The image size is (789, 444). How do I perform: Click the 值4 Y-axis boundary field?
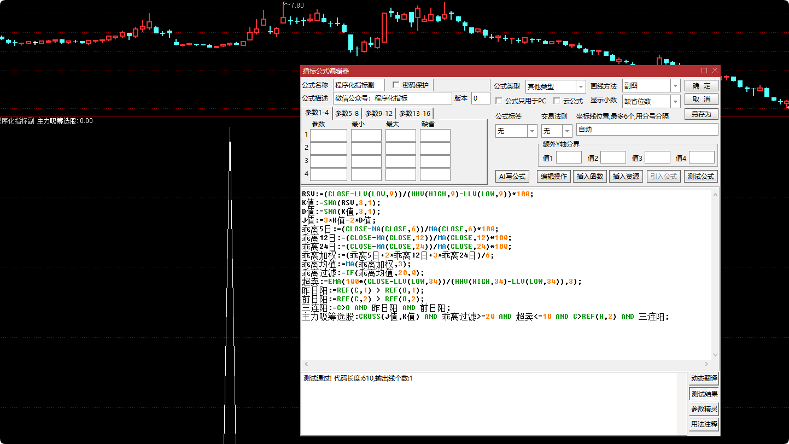coord(702,157)
